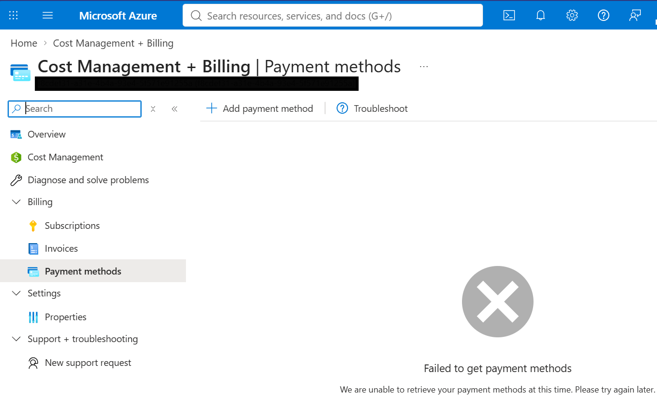The height and width of the screenshot is (403, 657).
Task: Click the 'Please try again later' error description
Action: 498,390
